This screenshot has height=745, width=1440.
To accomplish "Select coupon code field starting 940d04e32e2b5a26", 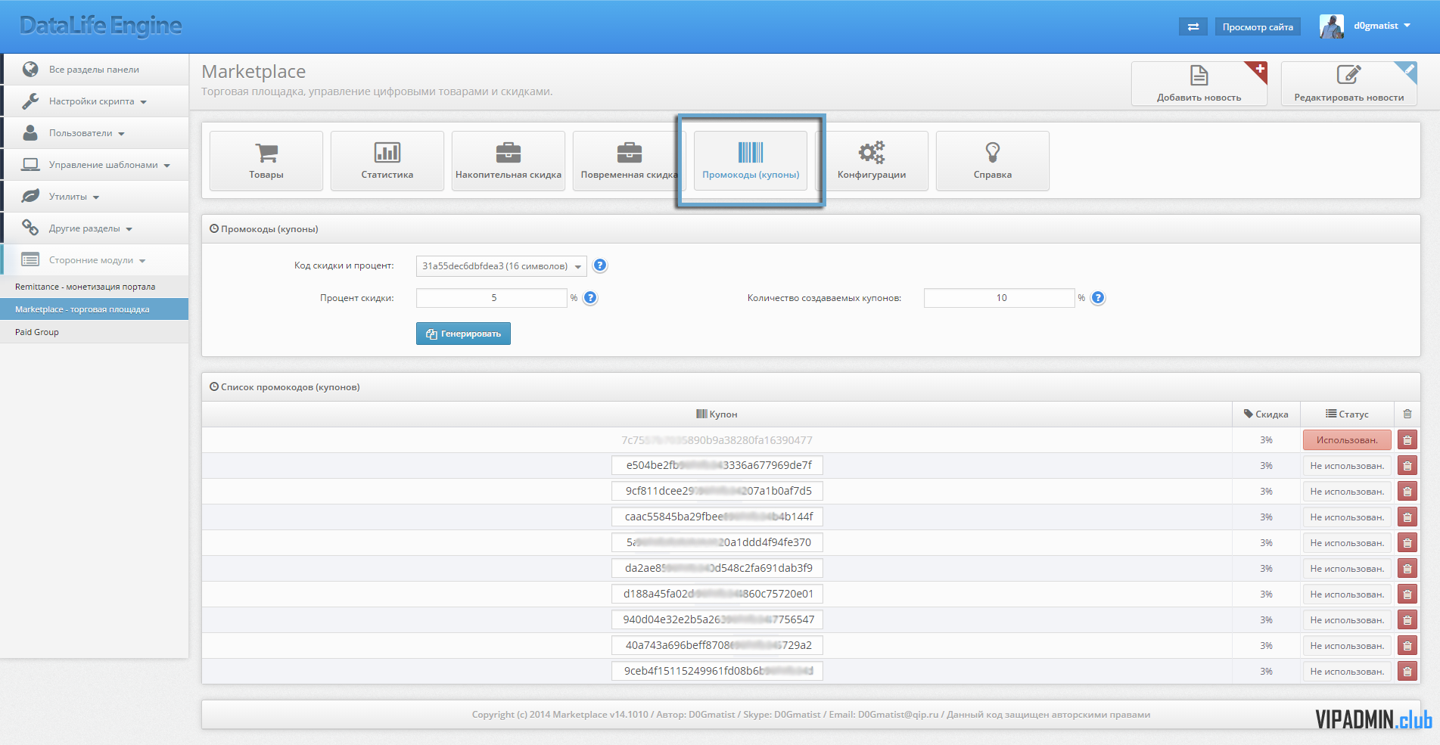I will coord(717,619).
